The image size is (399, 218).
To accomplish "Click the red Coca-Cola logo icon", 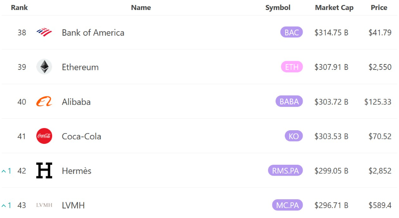I will (x=44, y=136).
